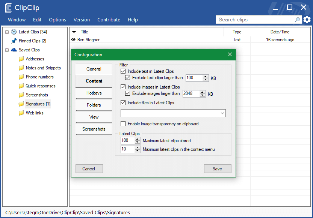Viewport: 313px width, 218px height.
Task: Increase maximum latest clips stored
Action: coord(138,139)
